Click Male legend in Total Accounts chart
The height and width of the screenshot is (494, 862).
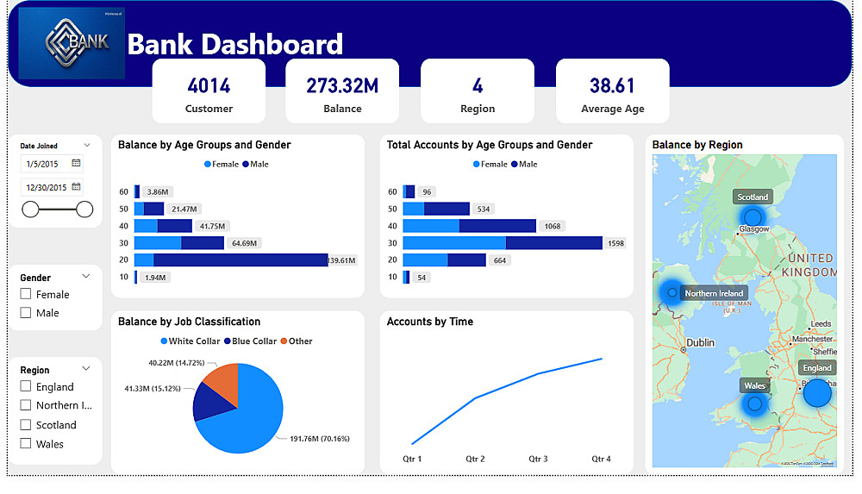[x=524, y=164]
